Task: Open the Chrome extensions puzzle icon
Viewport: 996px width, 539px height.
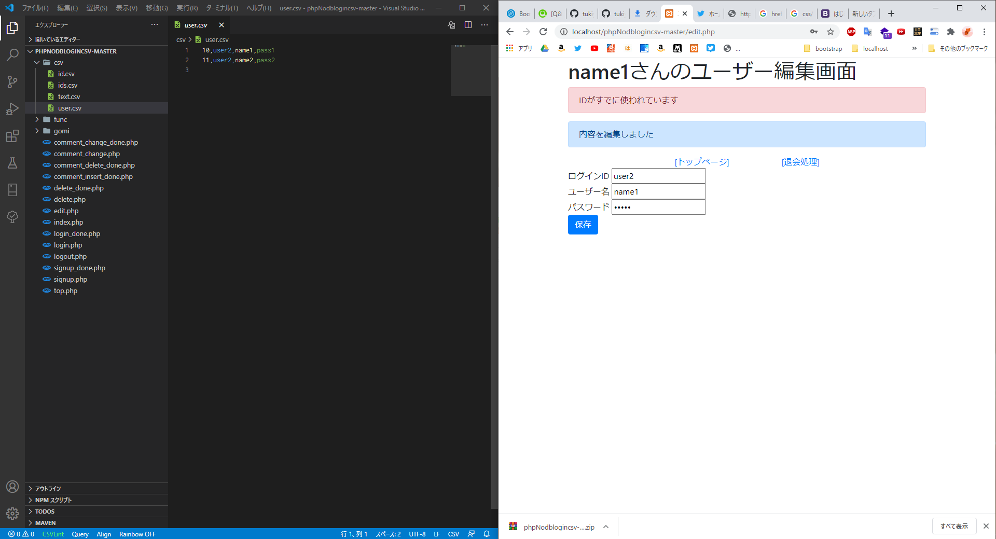Action: pyautogui.click(x=951, y=32)
